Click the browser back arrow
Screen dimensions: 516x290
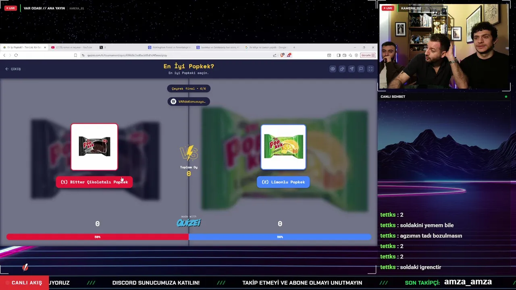pos(4,55)
